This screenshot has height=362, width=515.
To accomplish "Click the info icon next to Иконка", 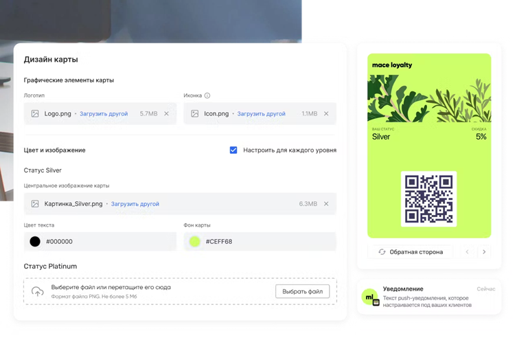I will click(x=207, y=95).
